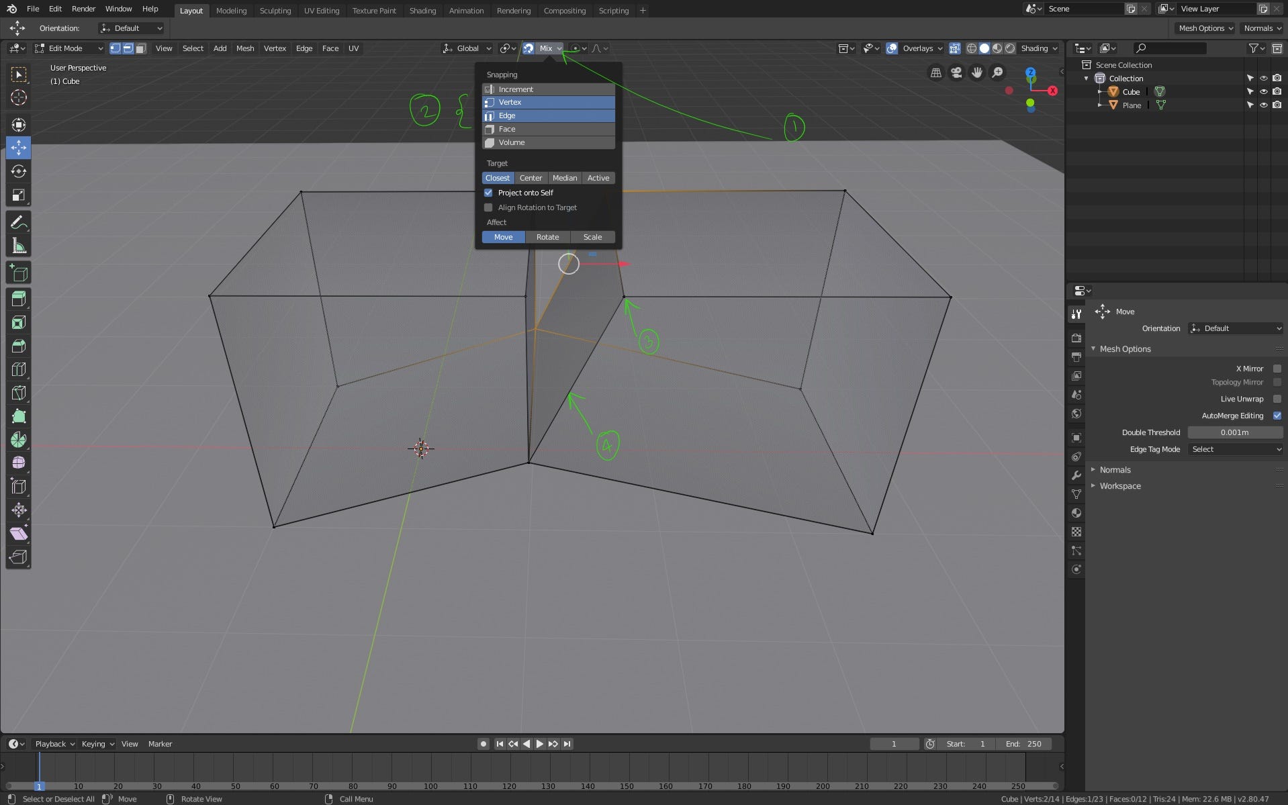Select the Loop Cut tool

pyautogui.click(x=19, y=369)
